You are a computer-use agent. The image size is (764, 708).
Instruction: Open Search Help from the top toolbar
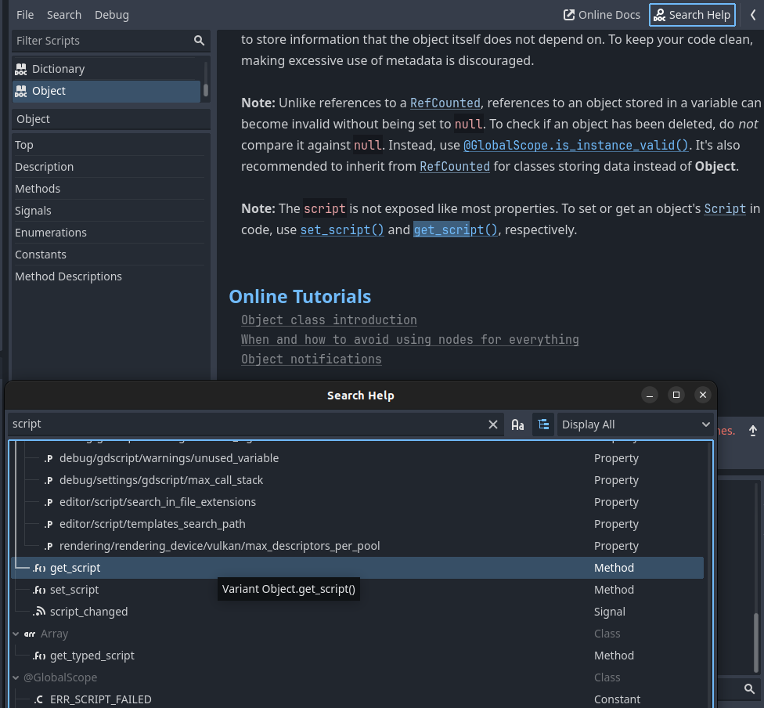(x=691, y=15)
